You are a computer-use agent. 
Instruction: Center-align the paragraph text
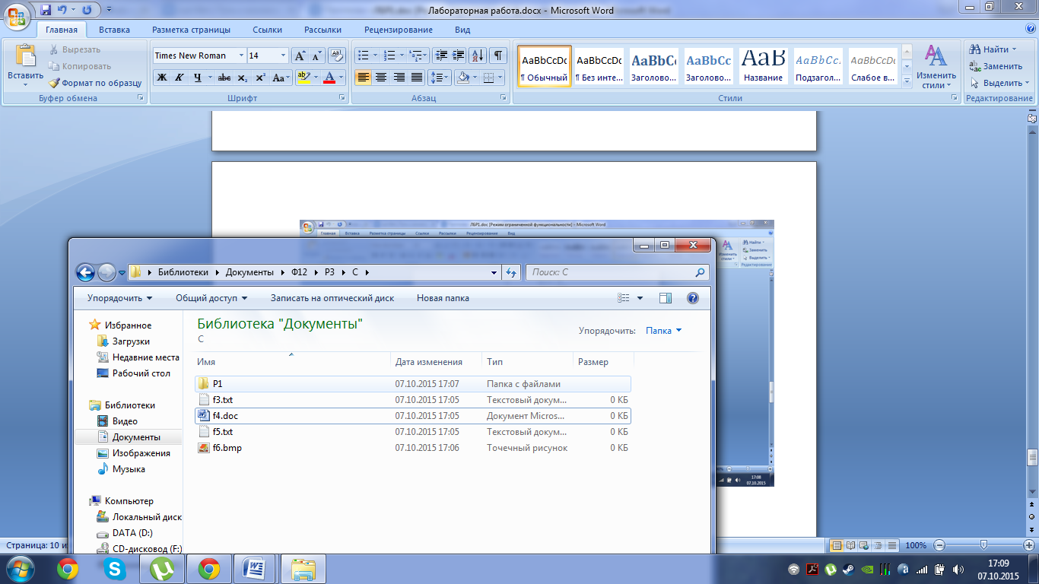(381, 78)
